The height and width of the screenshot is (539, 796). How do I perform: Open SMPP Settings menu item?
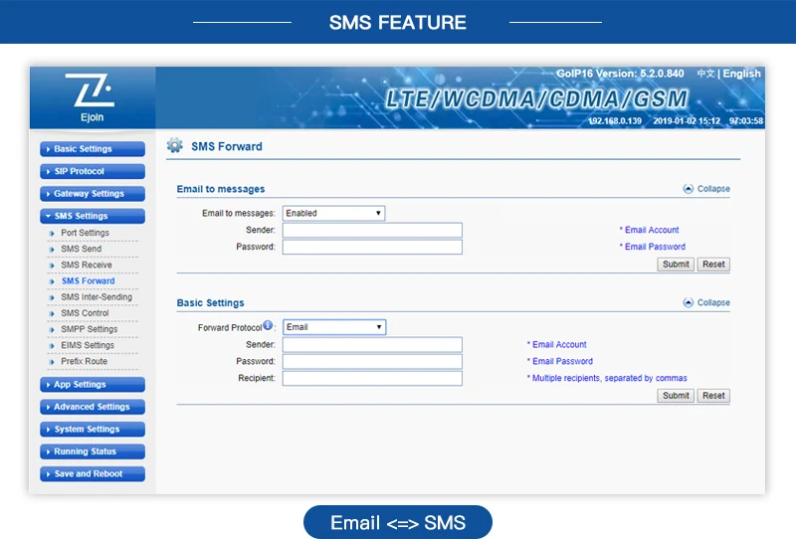coord(89,329)
